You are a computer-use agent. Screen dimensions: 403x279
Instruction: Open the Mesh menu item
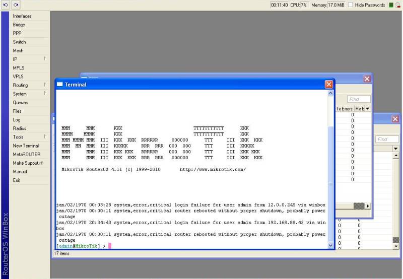(18, 50)
